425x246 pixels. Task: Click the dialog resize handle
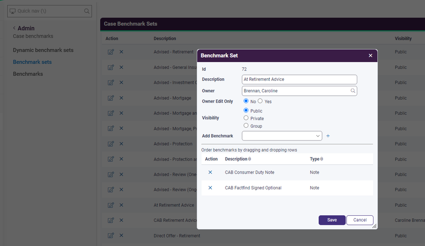pos(374,226)
